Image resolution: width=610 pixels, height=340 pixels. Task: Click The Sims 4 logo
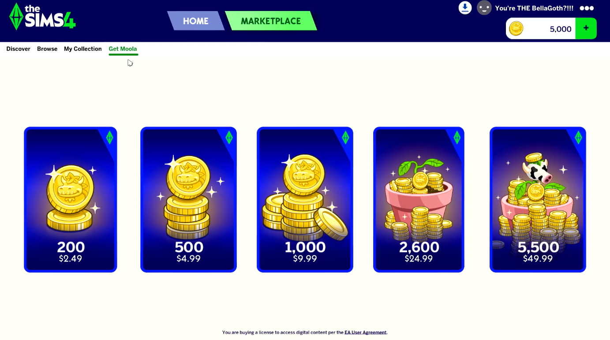[42, 17]
